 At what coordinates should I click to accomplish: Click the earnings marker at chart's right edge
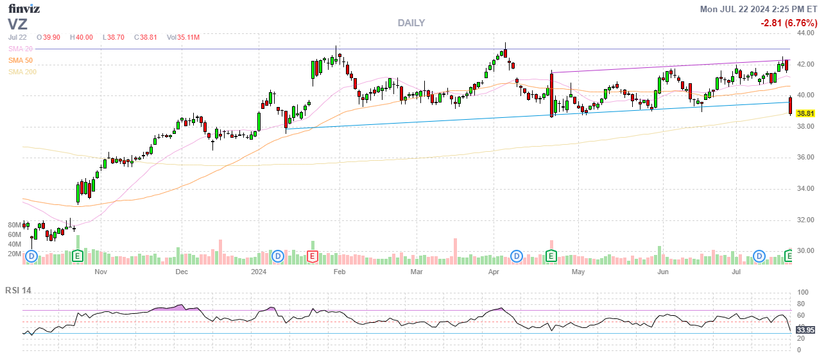coord(790,256)
